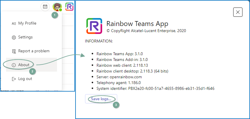Image resolution: width=250 pixels, height=119 pixels.
Task: Click the Report a problem document icon
Action: pos(14,51)
